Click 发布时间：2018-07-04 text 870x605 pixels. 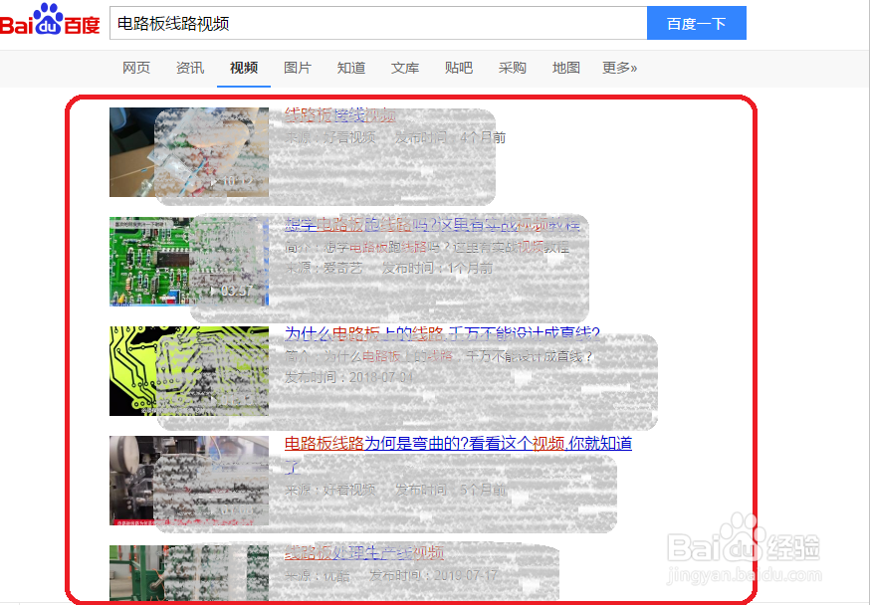click(x=349, y=377)
